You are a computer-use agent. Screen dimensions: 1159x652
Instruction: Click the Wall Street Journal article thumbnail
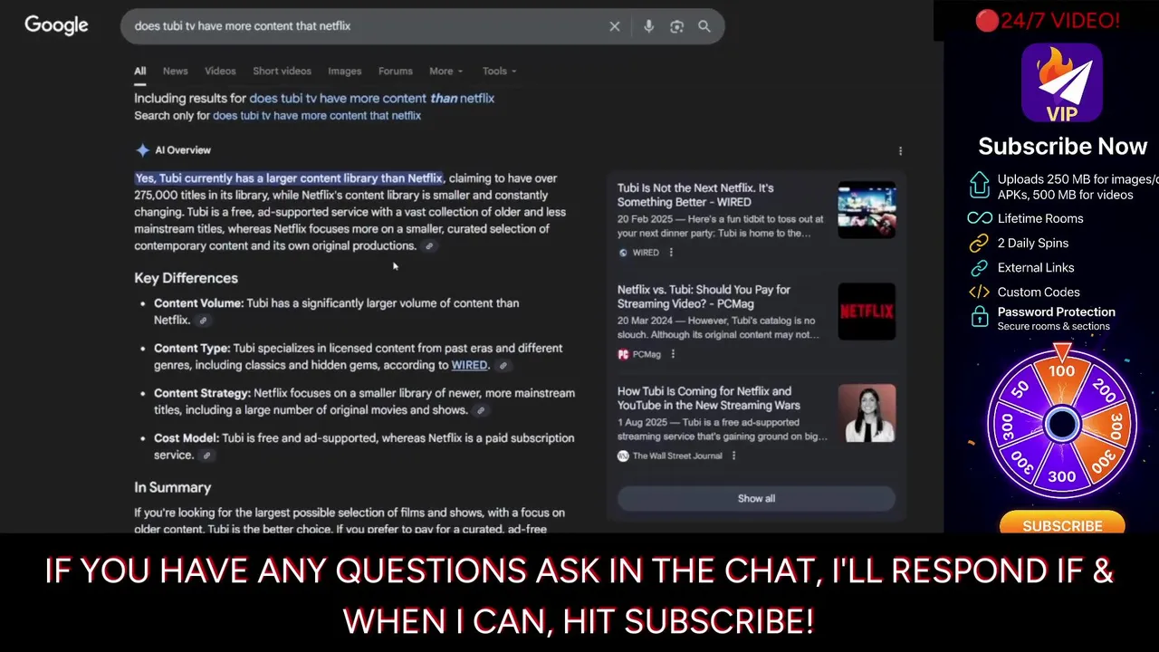[x=867, y=413]
